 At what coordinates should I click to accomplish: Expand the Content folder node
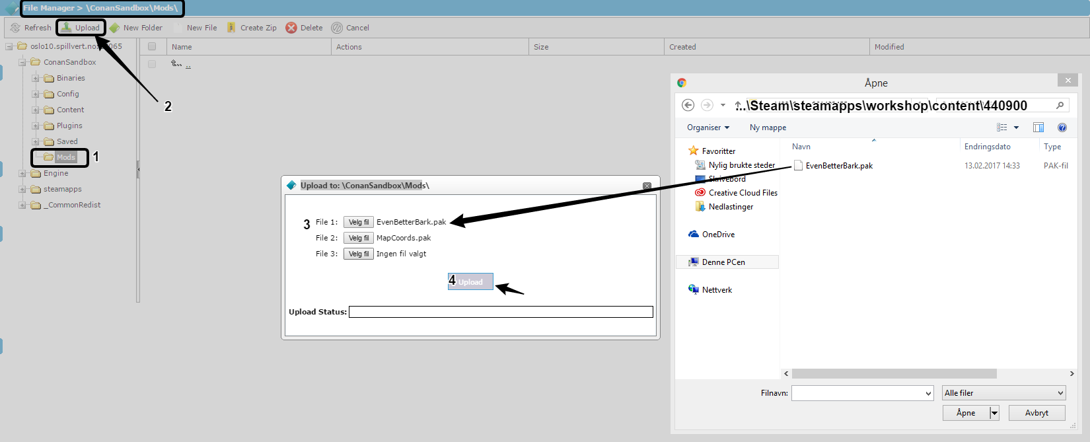[x=36, y=110]
